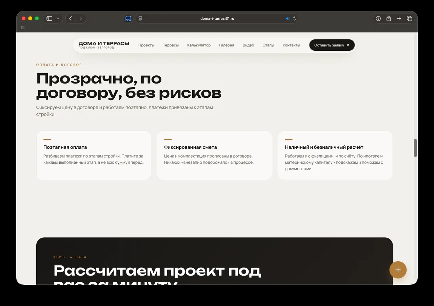Screen dimensions: 434x306
Task: Go to the Калькулятор section
Action: pyautogui.click(x=199, y=45)
